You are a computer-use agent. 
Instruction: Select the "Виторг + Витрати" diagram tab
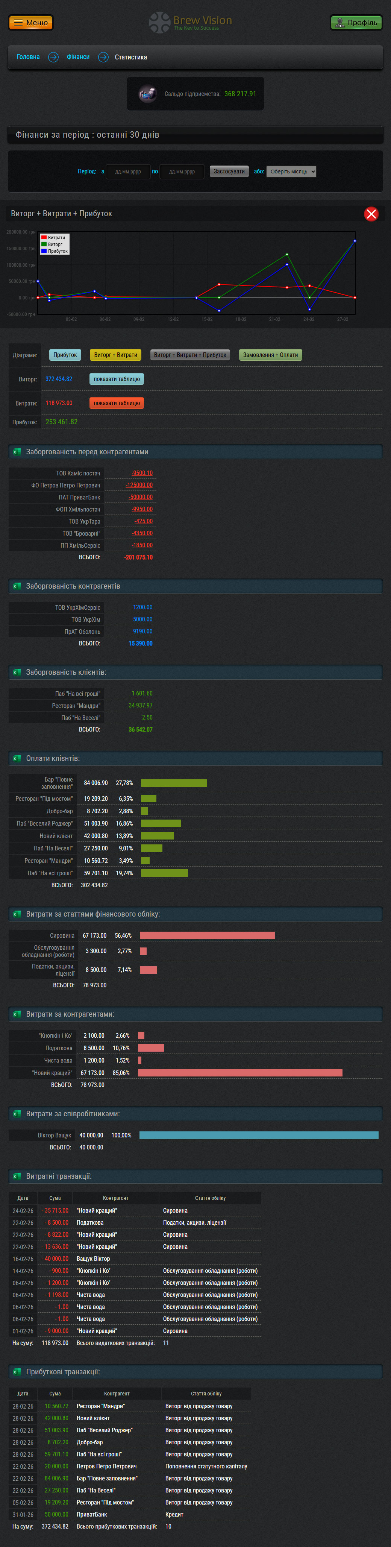pyautogui.click(x=115, y=355)
